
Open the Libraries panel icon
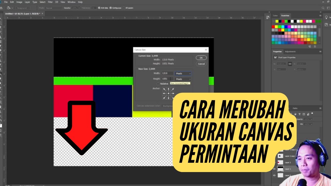tap(326, 24)
